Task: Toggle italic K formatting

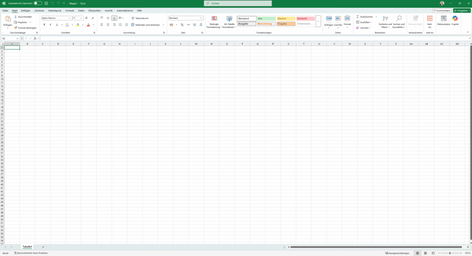Action: click(51, 25)
